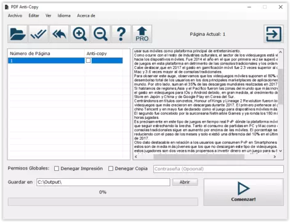290x222 pixels.
Task: Open the Archivo menu
Action: pos(15,15)
